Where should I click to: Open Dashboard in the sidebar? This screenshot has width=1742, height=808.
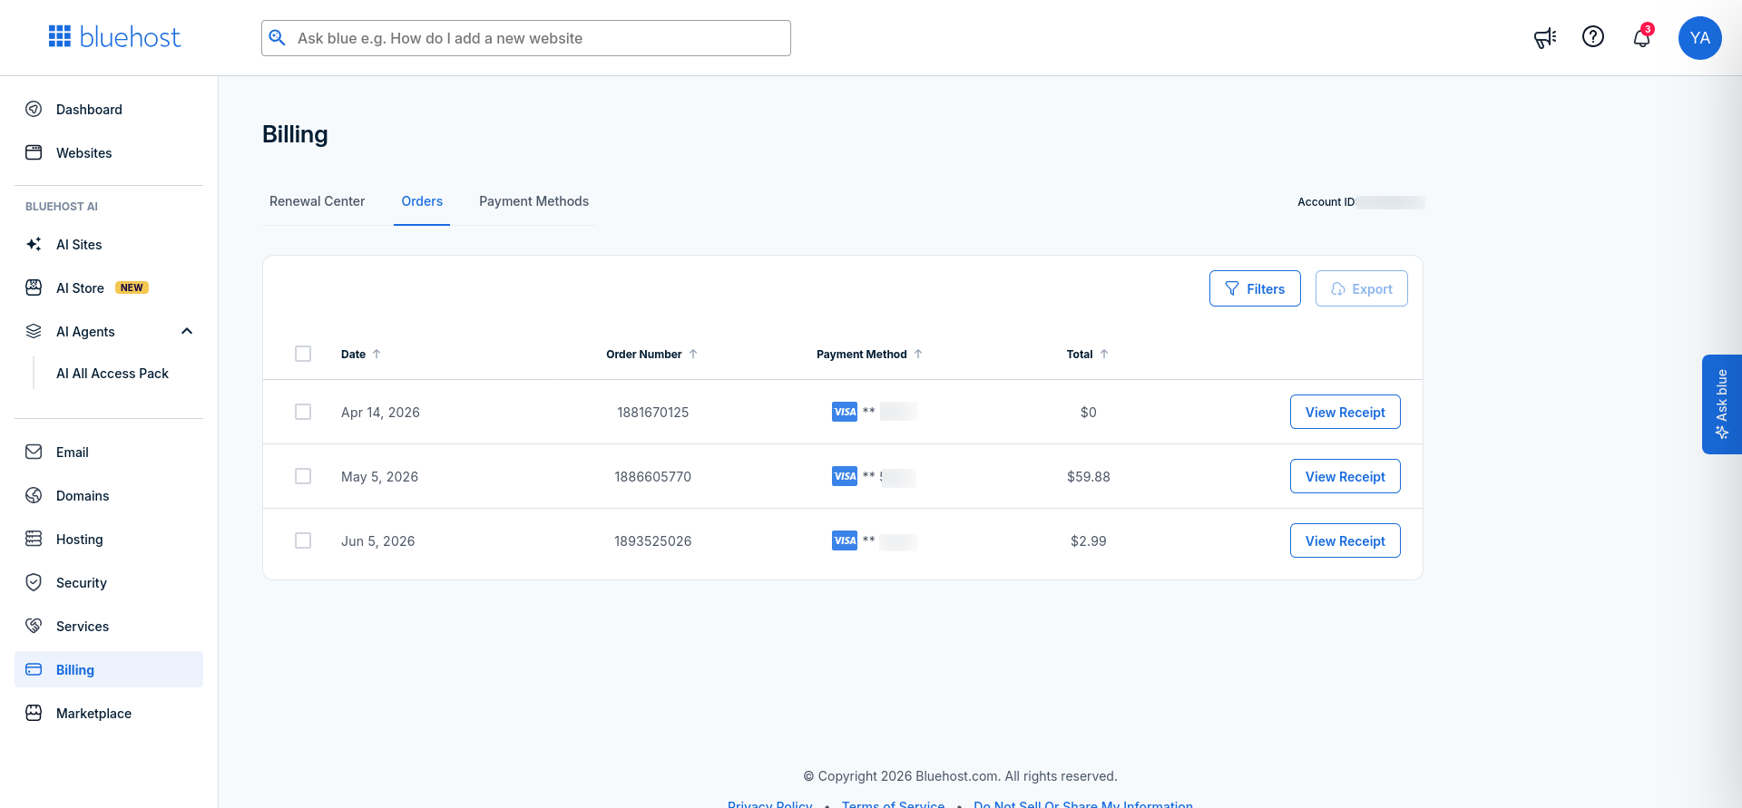tap(109, 110)
